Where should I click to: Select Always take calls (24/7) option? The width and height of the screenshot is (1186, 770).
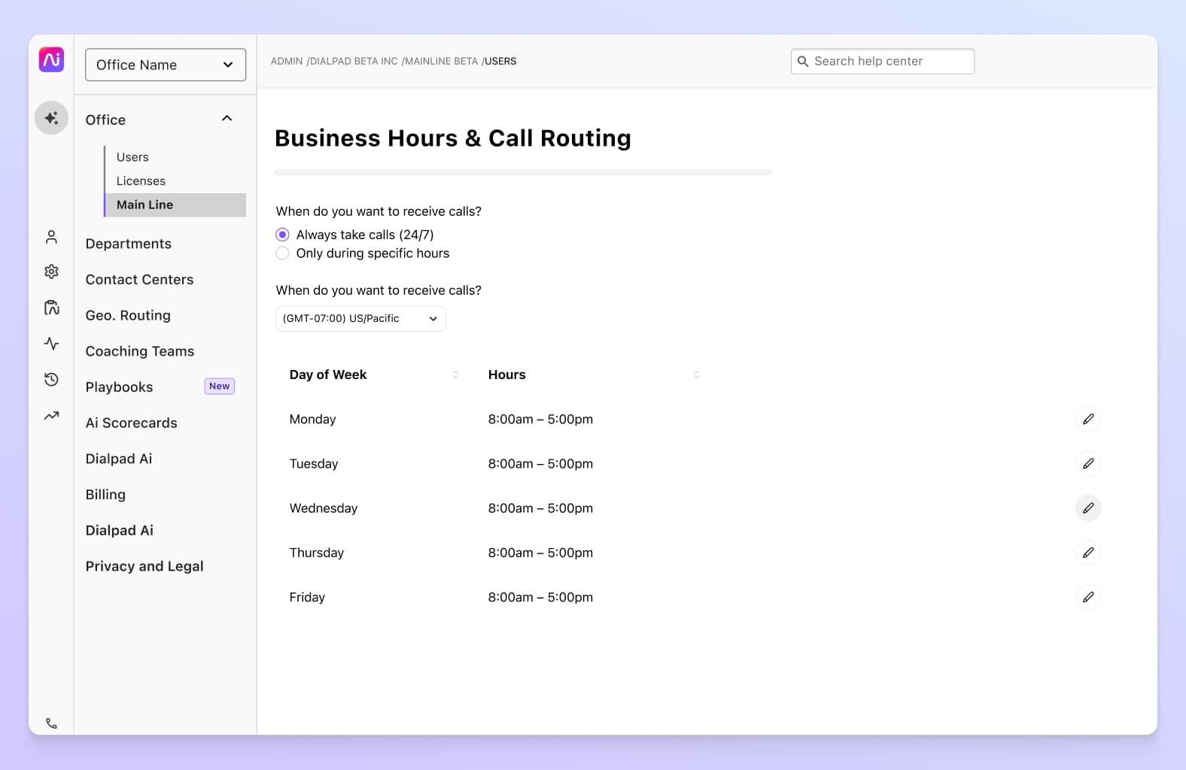coord(283,235)
